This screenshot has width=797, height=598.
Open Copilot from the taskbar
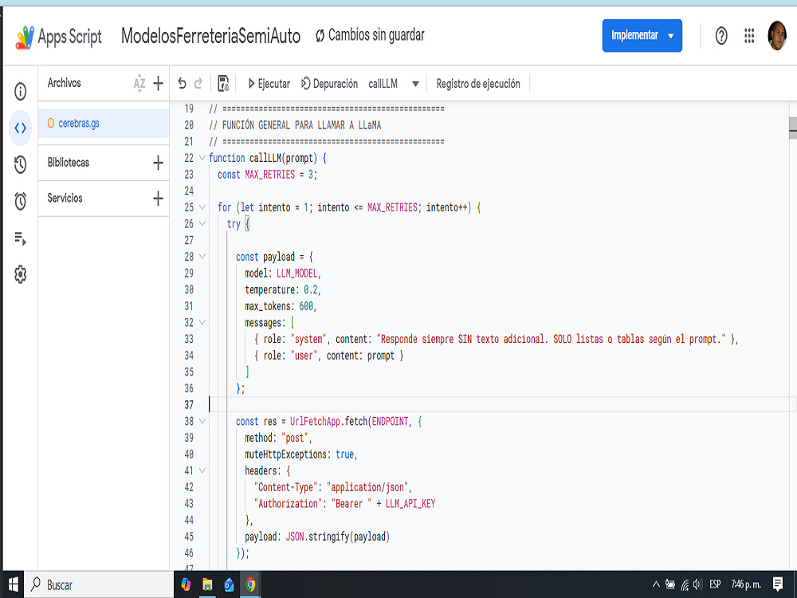coord(186,584)
